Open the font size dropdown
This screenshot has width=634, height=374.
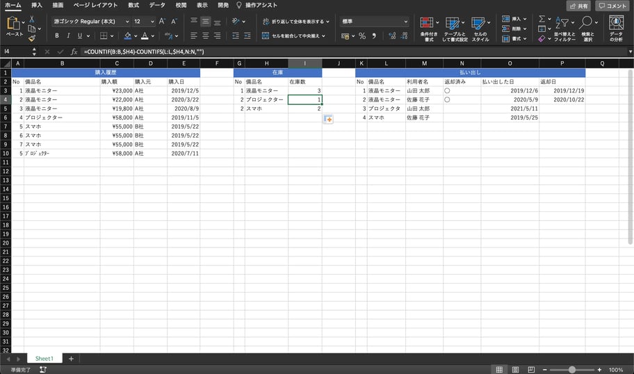[x=152, y=22]
